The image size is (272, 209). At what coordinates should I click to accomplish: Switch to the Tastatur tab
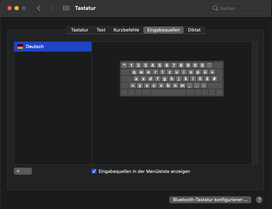pyautogui.click(x=79, y=30)
